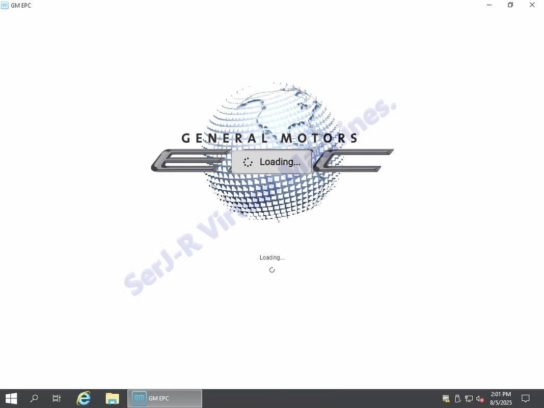This screenshot has height=408, width=544.
Task: Restore down the GM EPC window
Action: pyautogui.click(x=510, y=5)
